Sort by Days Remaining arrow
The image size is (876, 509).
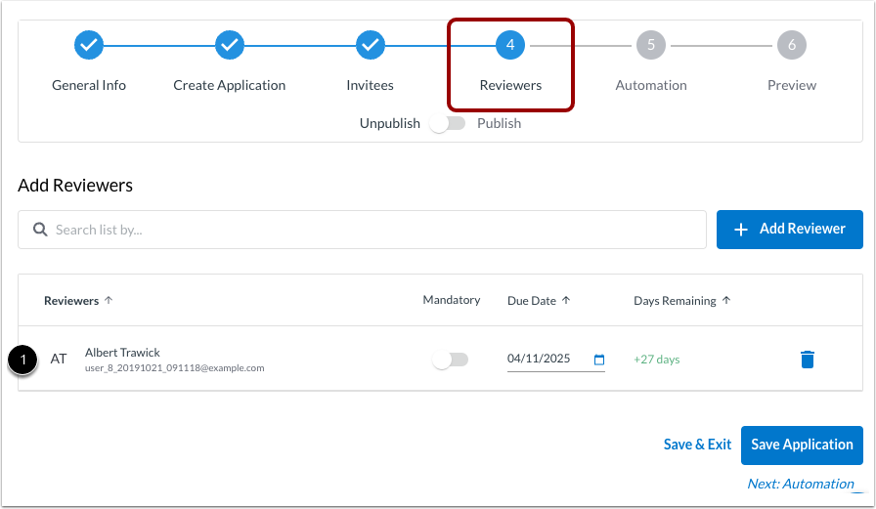tap(726, 300)
